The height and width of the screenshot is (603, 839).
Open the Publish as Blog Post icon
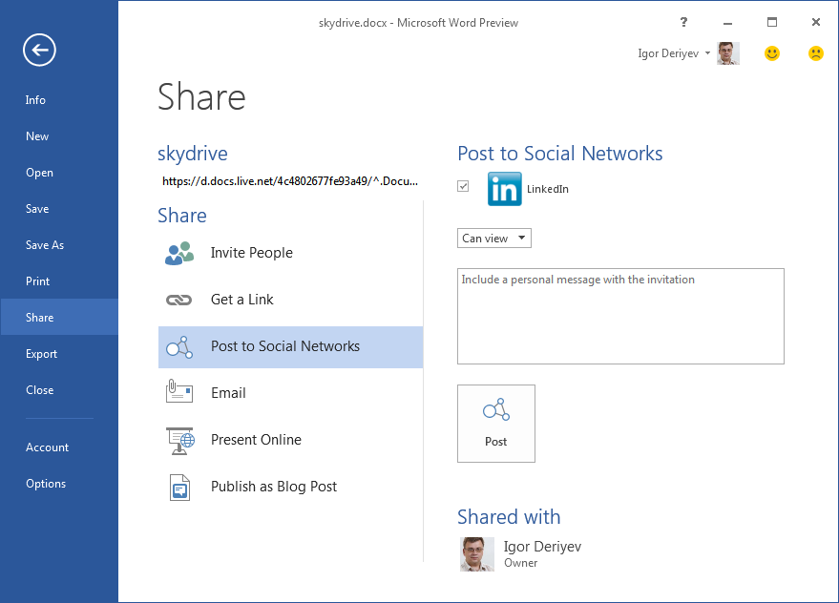click(x=179, y=487)
